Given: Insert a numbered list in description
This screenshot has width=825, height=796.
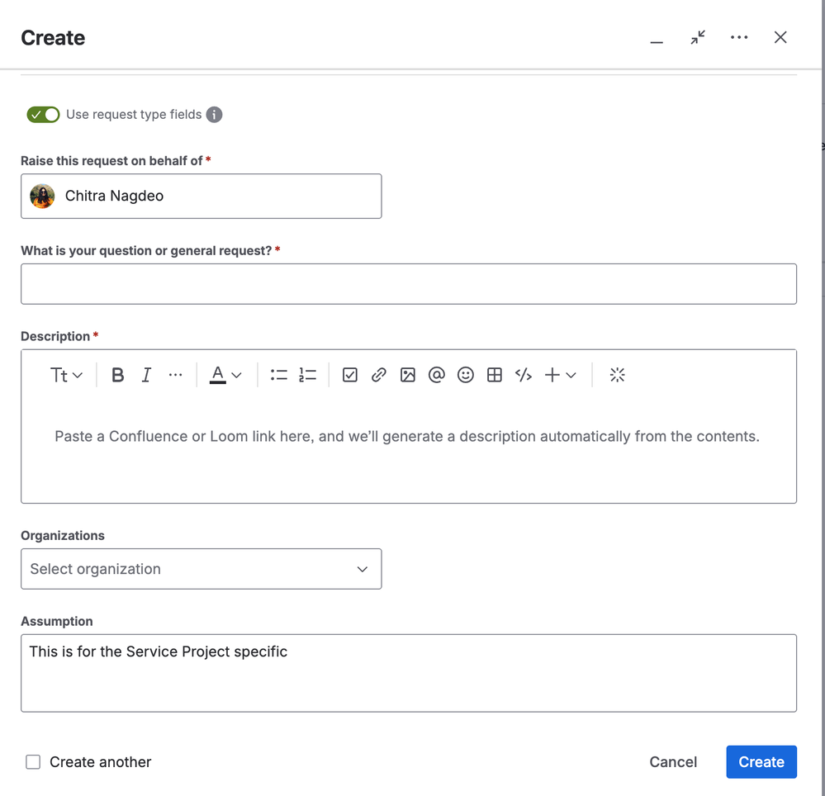Looking at the screenshot, I should pos(307,375).
